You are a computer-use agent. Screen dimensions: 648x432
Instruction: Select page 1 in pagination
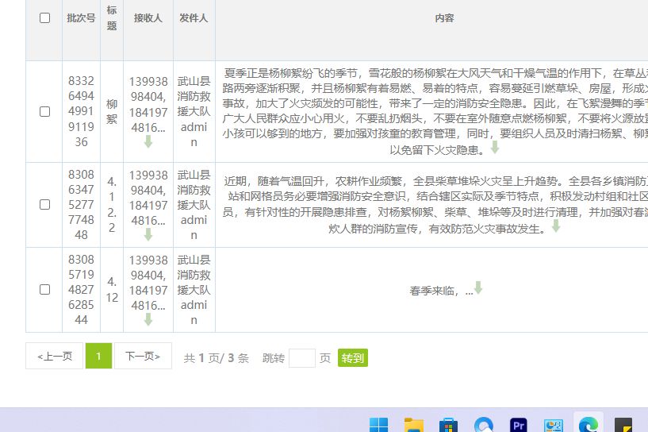click(x=98, y=357)
